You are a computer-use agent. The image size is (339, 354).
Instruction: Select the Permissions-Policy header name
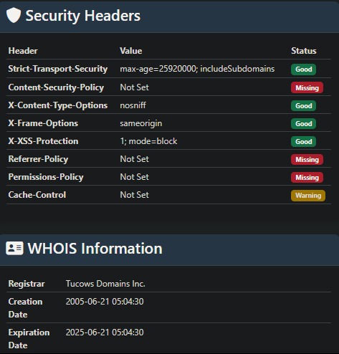46,177
